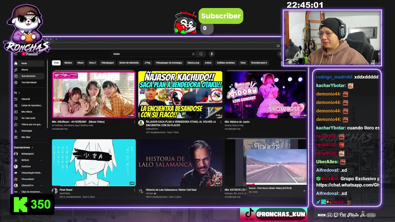Select the Videojuegos filter chip
The height and width of the screenshot is (222, 395).
(107, 63)
